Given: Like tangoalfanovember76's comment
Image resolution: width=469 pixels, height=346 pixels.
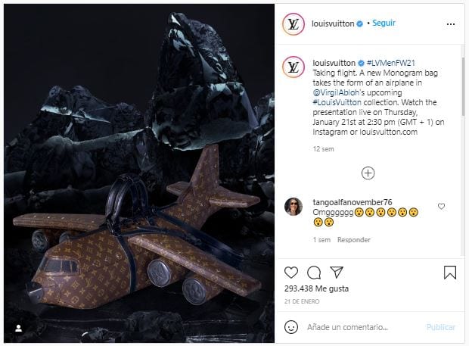Looking at the screenshot, I should [442, 206].
